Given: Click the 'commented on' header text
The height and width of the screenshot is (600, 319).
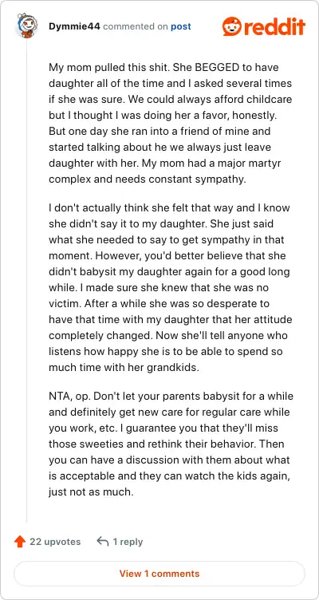Looking at the screenshot, I should point(136,27).
